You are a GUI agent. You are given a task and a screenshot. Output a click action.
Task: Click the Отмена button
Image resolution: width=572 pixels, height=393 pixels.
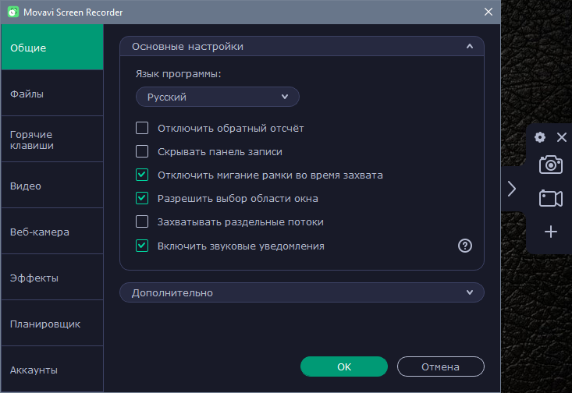point(441,366)
